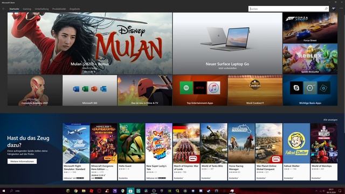Open the Produktivität tab
The width and height of the screenshot is (345, 194).
click(59, 9)
